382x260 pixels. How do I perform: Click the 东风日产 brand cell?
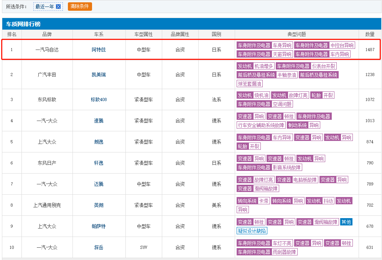point(47,163)
